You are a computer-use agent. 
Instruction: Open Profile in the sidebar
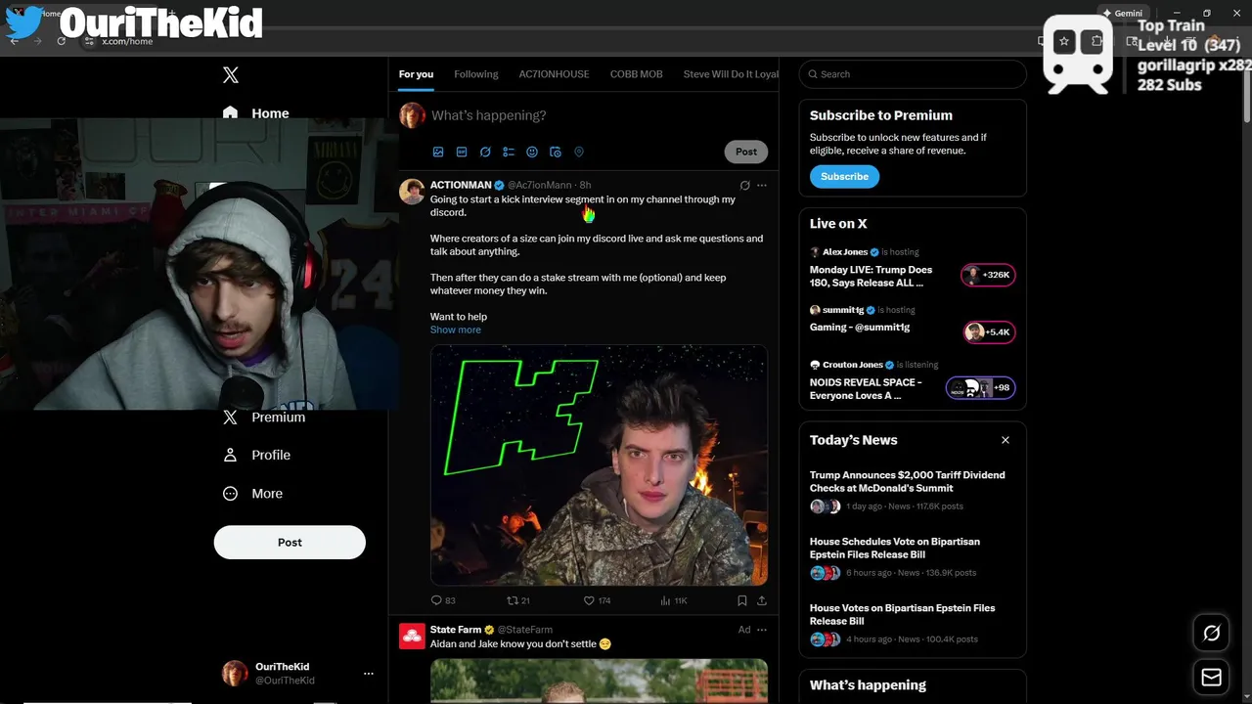[256, 455]
